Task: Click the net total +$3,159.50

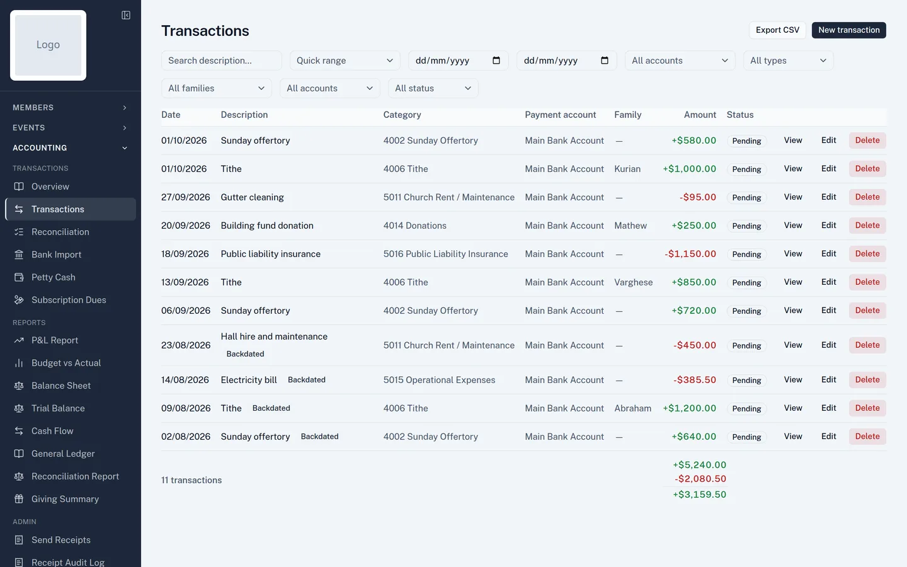Action: coord(699,495)
